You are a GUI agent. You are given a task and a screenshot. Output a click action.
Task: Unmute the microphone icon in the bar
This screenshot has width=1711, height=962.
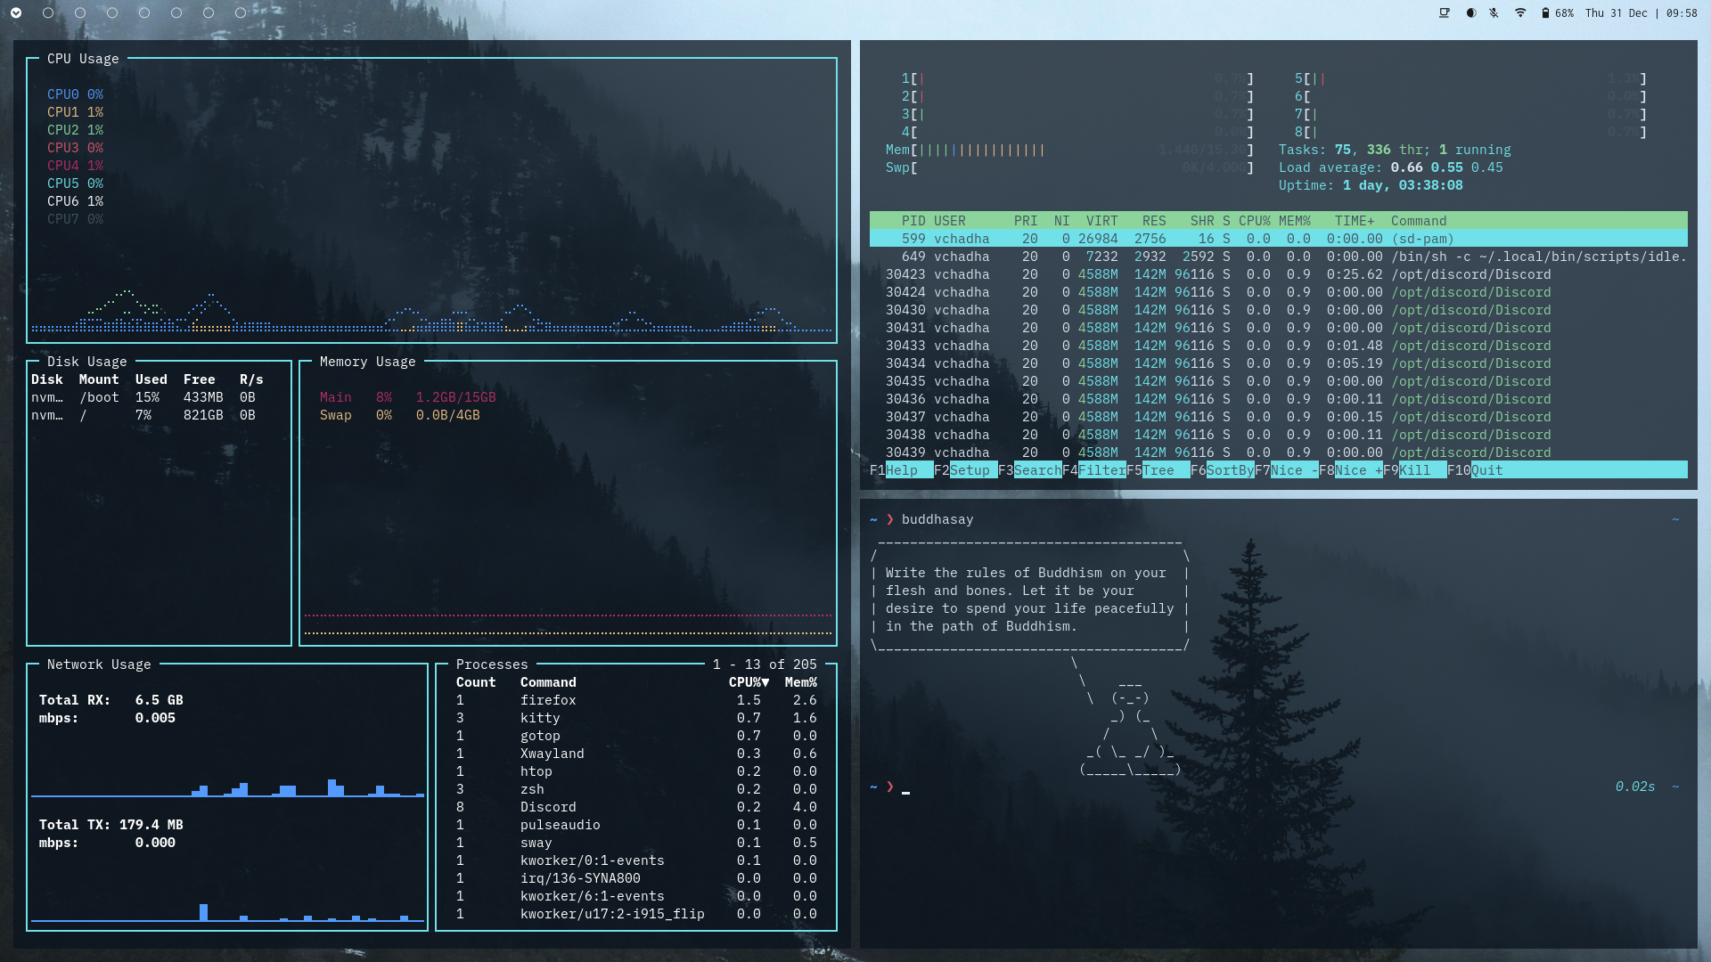[x=1494, y=12]
